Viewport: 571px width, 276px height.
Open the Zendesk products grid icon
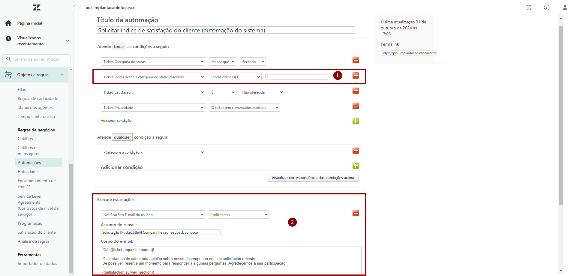pyautogui.click(x=529, y=7)
